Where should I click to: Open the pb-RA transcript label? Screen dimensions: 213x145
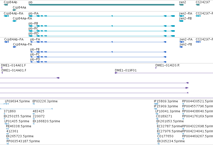34,13
